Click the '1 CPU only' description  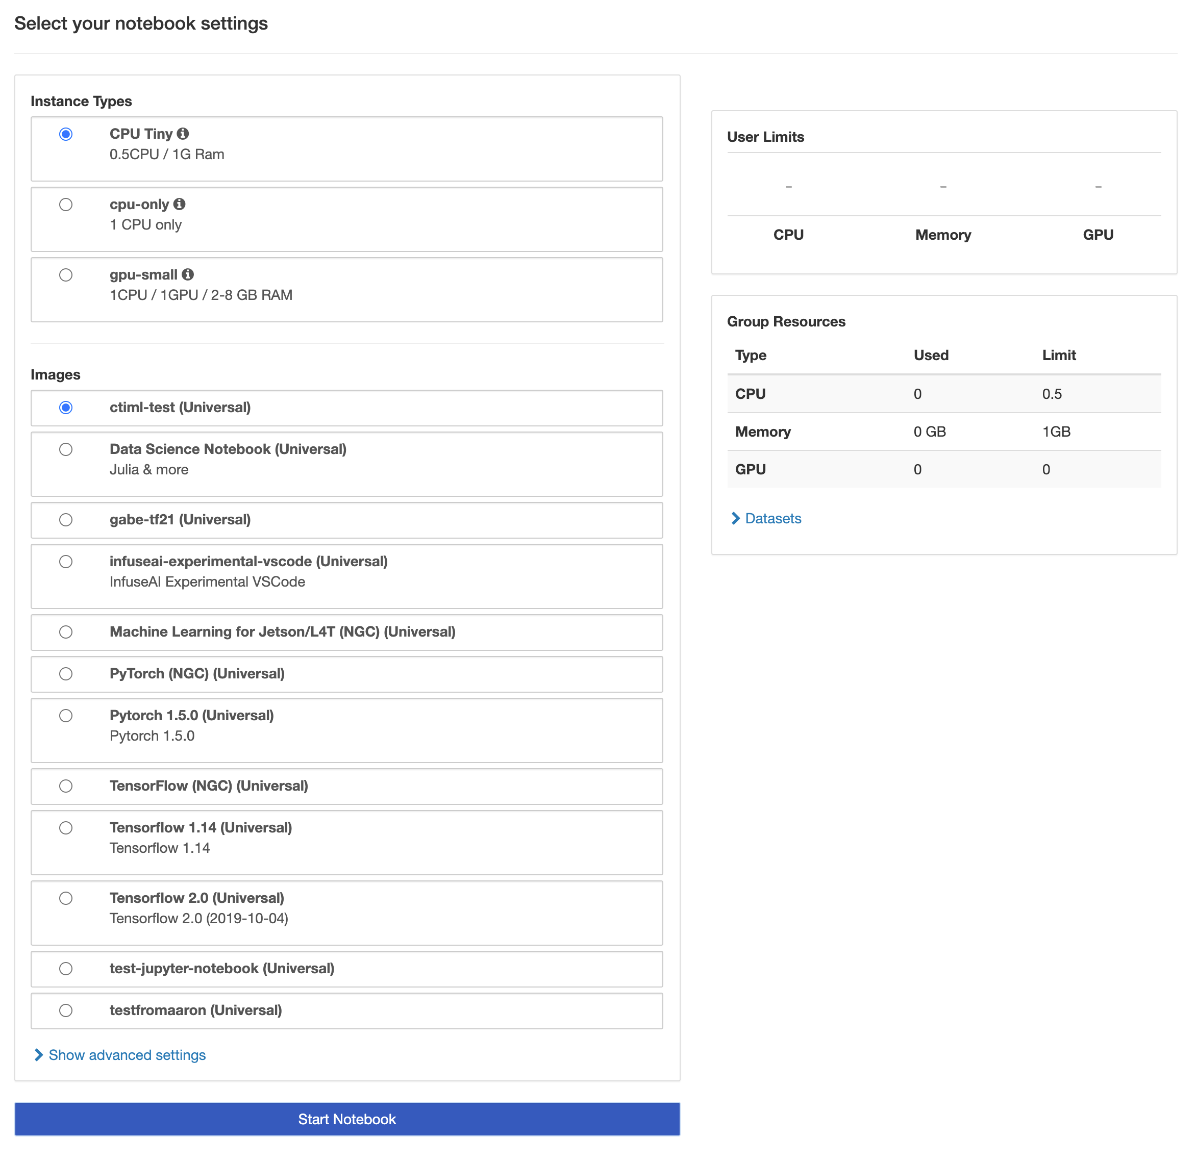(x=145, y=224)
